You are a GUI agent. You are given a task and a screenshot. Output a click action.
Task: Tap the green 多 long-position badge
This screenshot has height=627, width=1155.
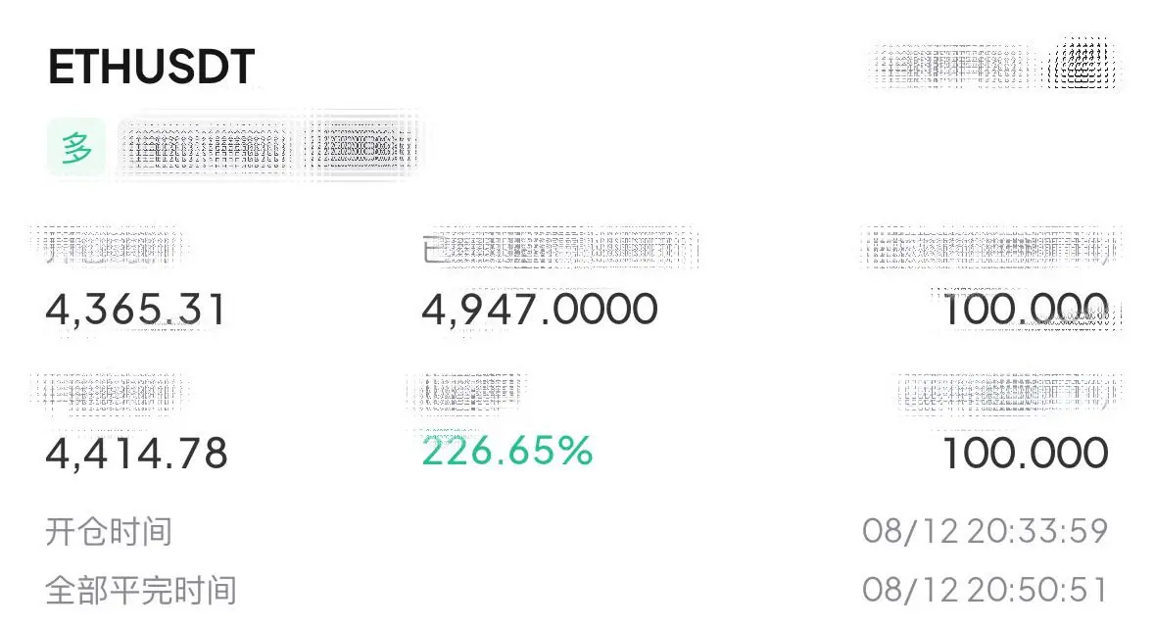coord(76,147)
